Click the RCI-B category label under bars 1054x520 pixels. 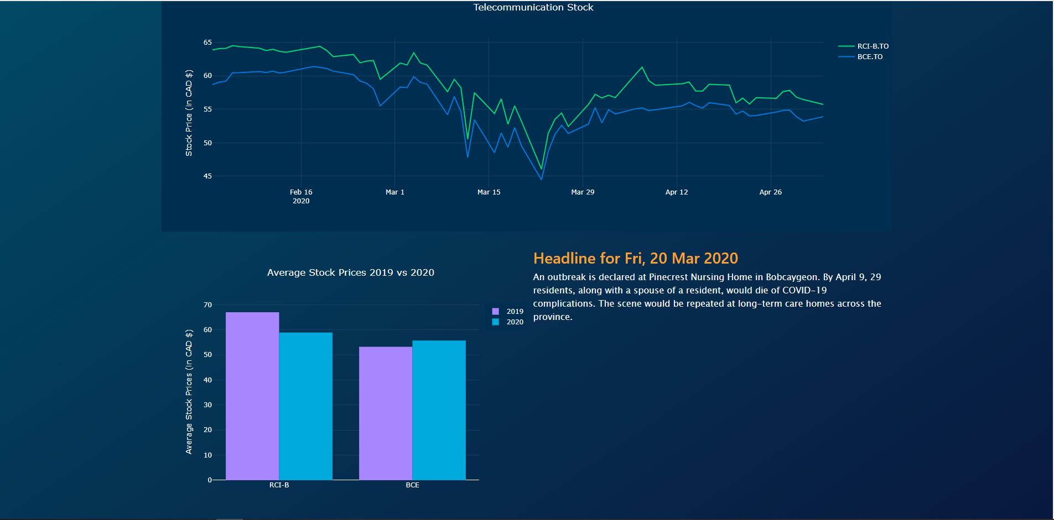(x=279, y=485)
